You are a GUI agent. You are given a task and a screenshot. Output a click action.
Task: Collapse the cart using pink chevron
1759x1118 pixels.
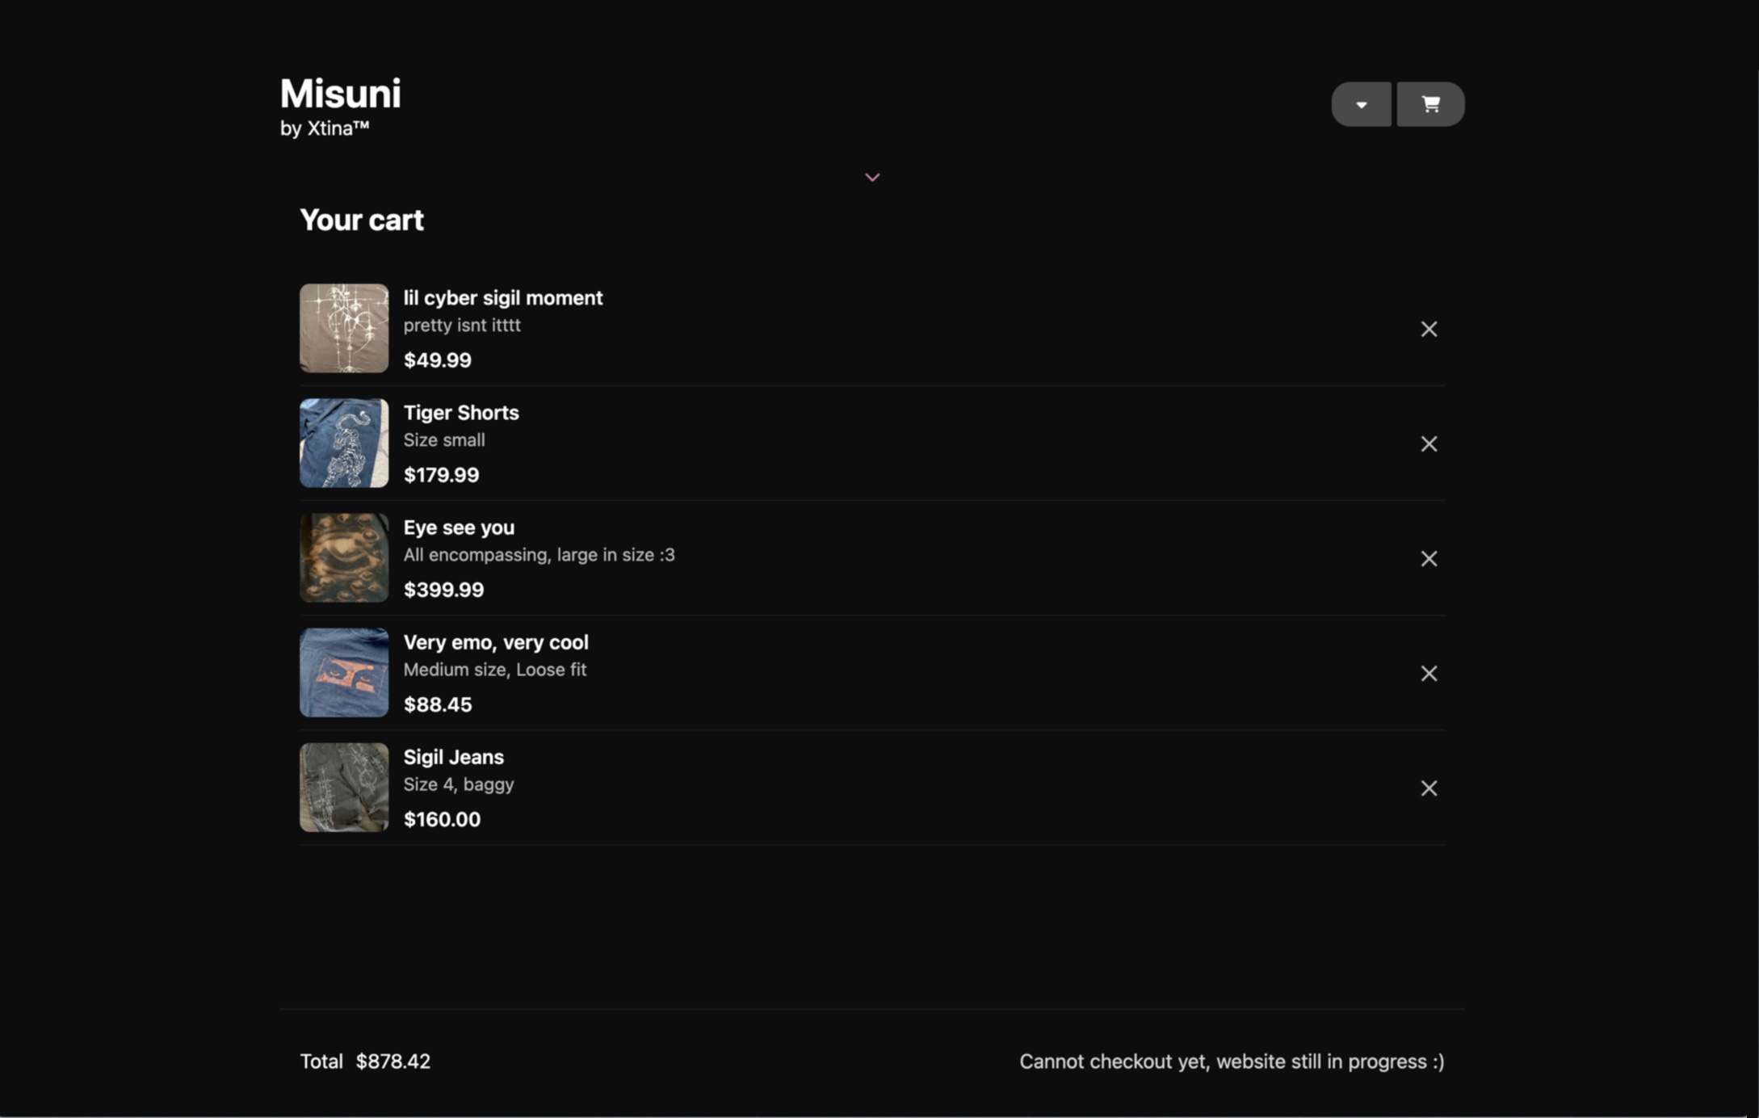(x=872, y=177)
